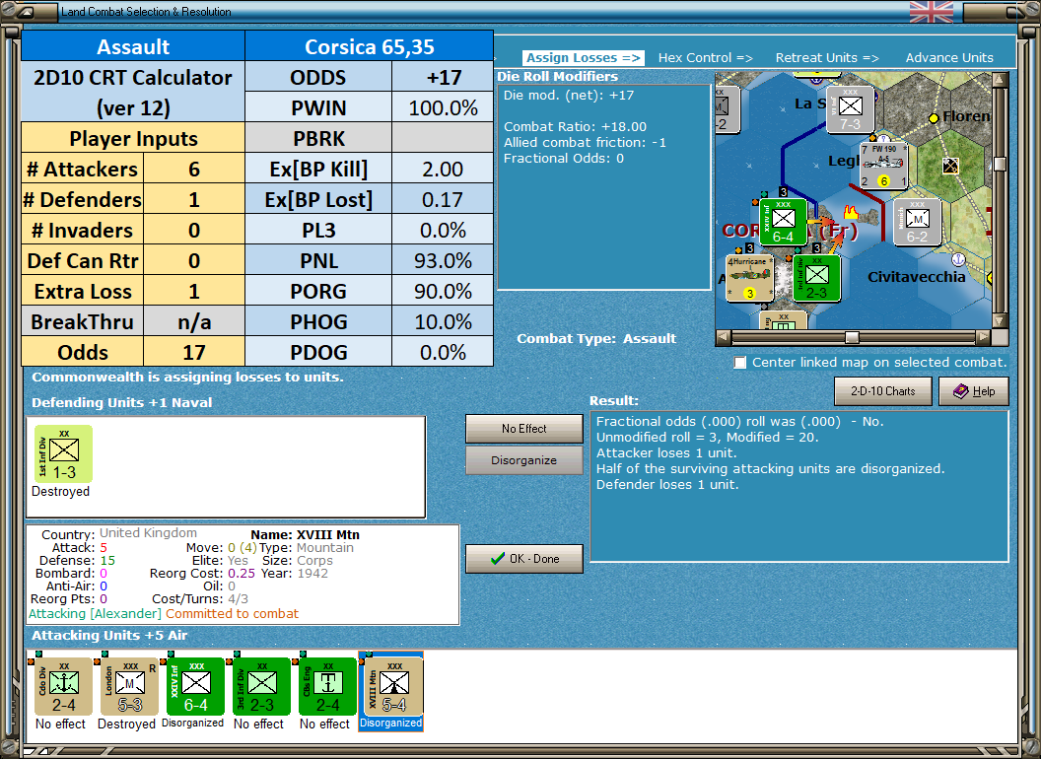Viewport: 1041px width, 759px height.
Task: Click the 2-3 infantry counter on the mini map
Action: [x=816, y=277]
